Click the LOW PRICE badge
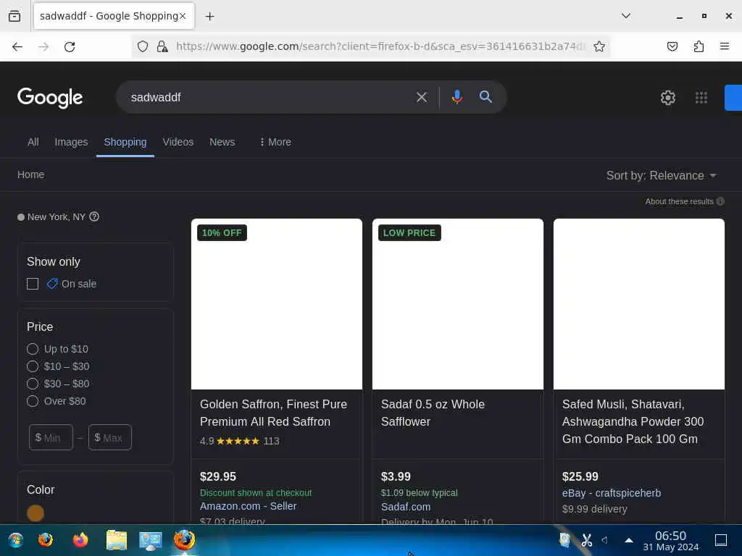The height and width of the screenshot is (556, 742). click(x=409, y=232)
